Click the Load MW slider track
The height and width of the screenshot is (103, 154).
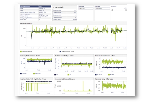pos(119,10)
